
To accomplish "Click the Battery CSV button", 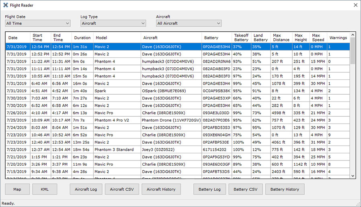I will click(246, 189).
